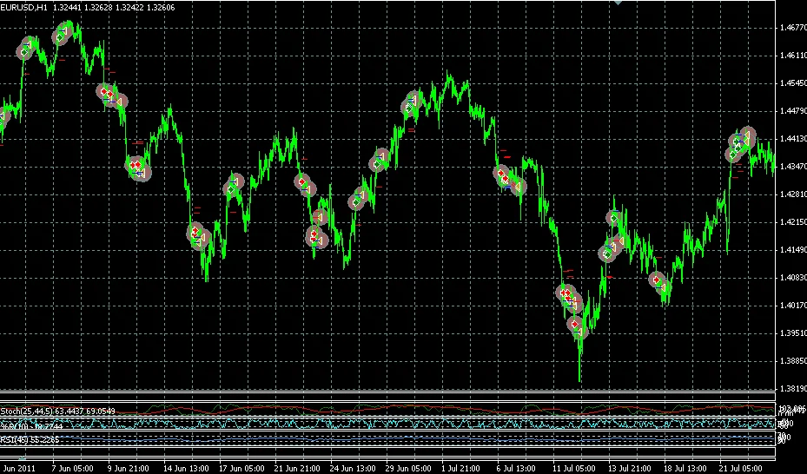The image size is (807, 474).
Task: Click the 1.41490 price axis label
Action: [793, 250]
